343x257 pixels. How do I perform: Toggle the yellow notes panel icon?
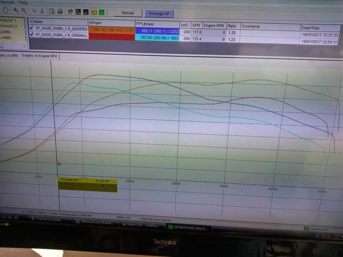point(94,12)
